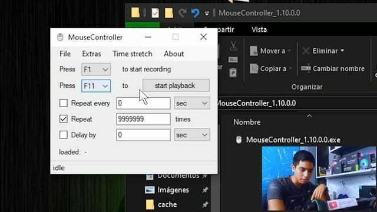Click the sort arrow above Nombre column
The height and width of the screenshot is (212, 377).
point(309,116)
